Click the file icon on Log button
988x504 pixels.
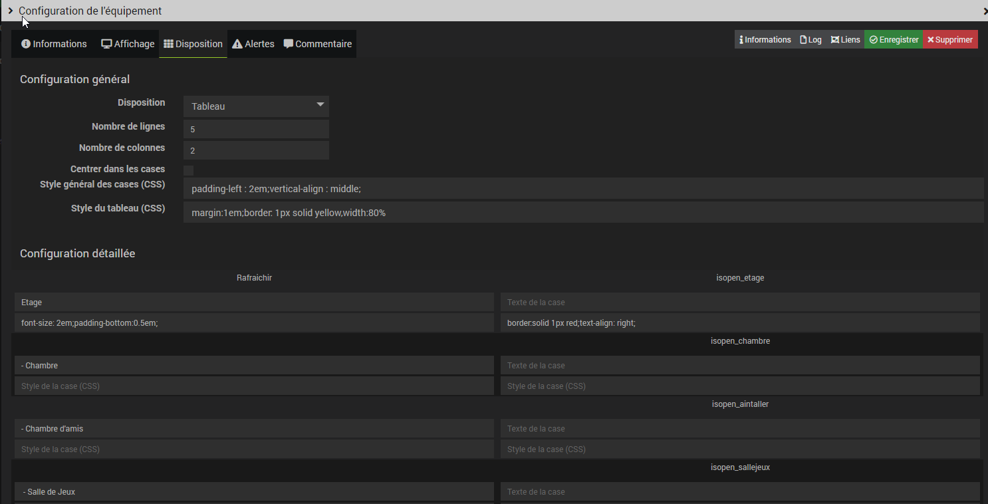tap(803, 40)
